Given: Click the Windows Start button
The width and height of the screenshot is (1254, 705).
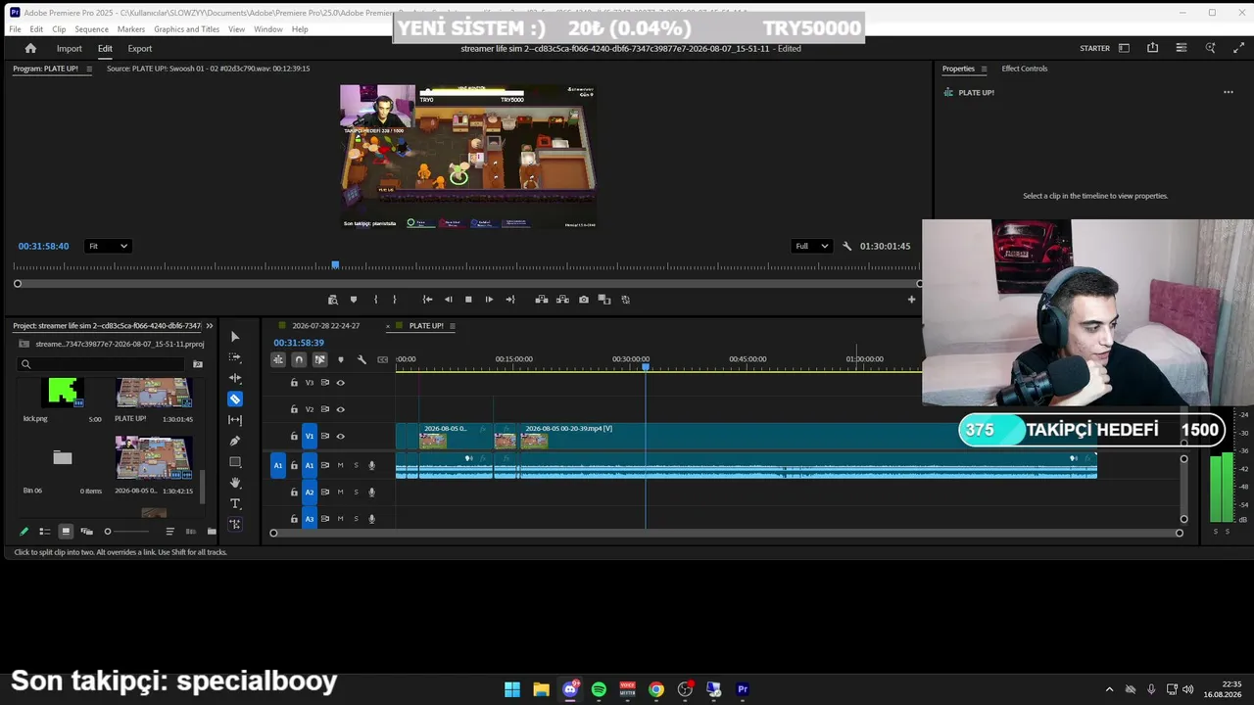Looking at the screenshot, I should click(512, 689).
